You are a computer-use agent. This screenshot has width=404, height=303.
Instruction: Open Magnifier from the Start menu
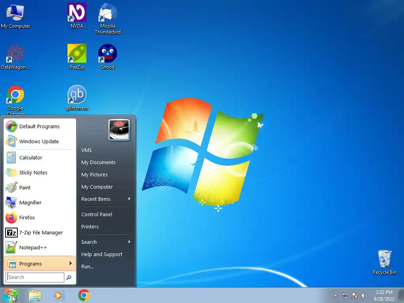40,202
